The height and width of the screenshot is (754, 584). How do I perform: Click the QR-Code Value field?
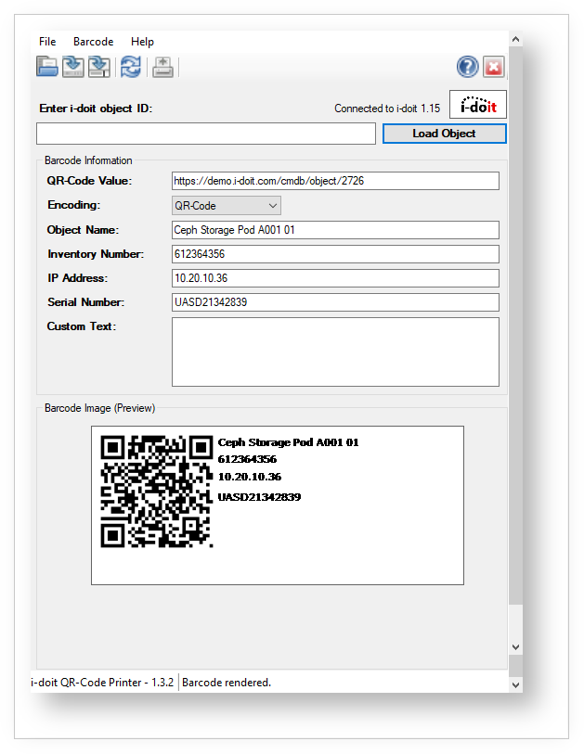335,181
